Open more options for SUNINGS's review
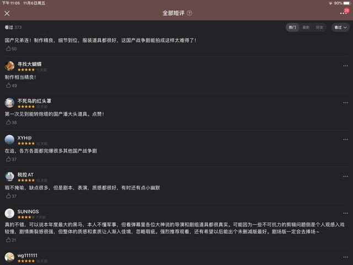Viewport: 353px width, 265px height. pyautogui.click(x=346, y=213)
